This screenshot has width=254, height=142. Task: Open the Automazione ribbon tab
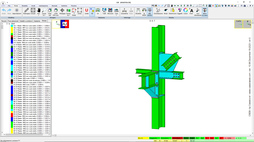pos(43,6)
